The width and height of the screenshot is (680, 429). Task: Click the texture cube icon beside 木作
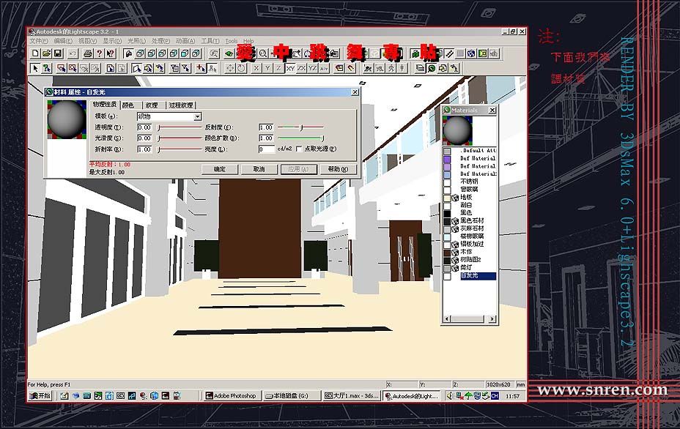pos(455,252)
